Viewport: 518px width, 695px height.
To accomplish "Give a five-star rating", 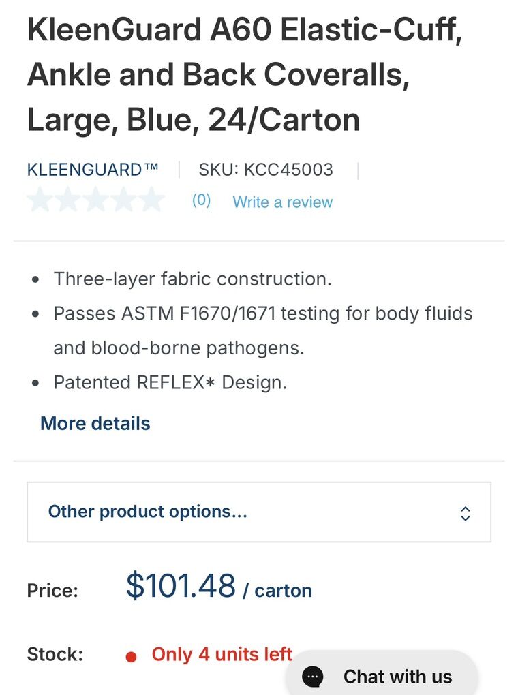I will tap(151, 200).
